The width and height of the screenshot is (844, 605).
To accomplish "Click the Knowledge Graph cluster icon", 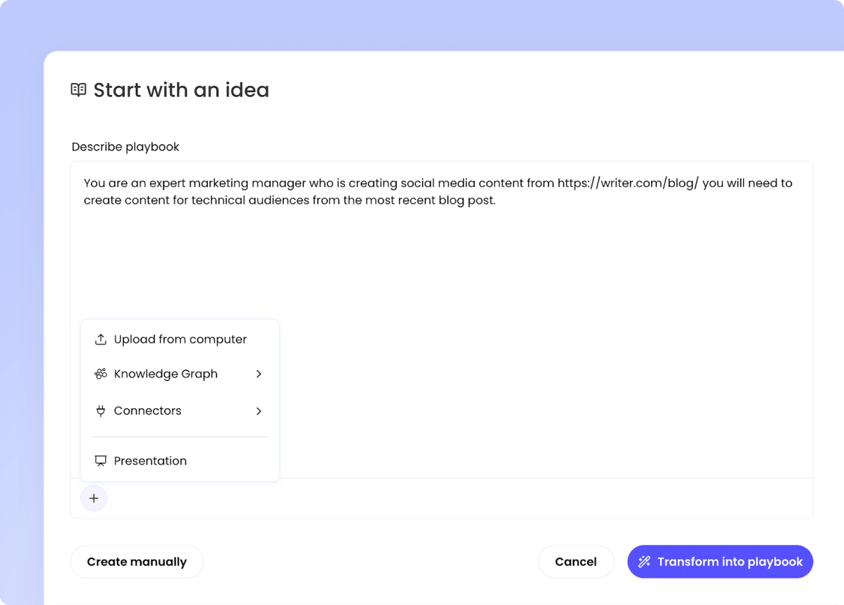I will click(101, 374).
